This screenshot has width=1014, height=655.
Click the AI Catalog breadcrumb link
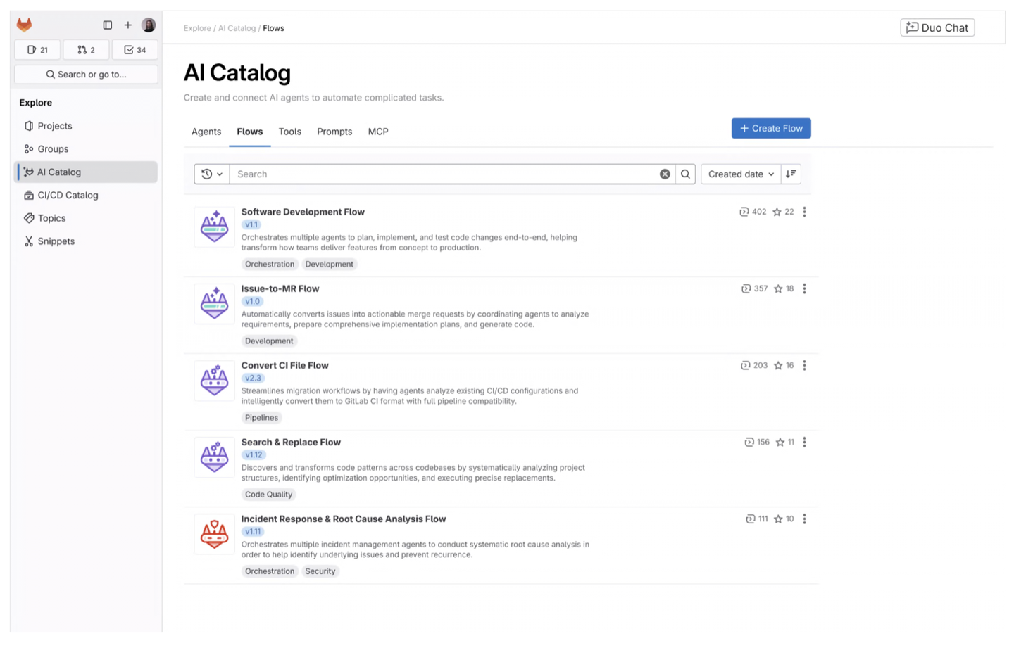click(237, 28)
